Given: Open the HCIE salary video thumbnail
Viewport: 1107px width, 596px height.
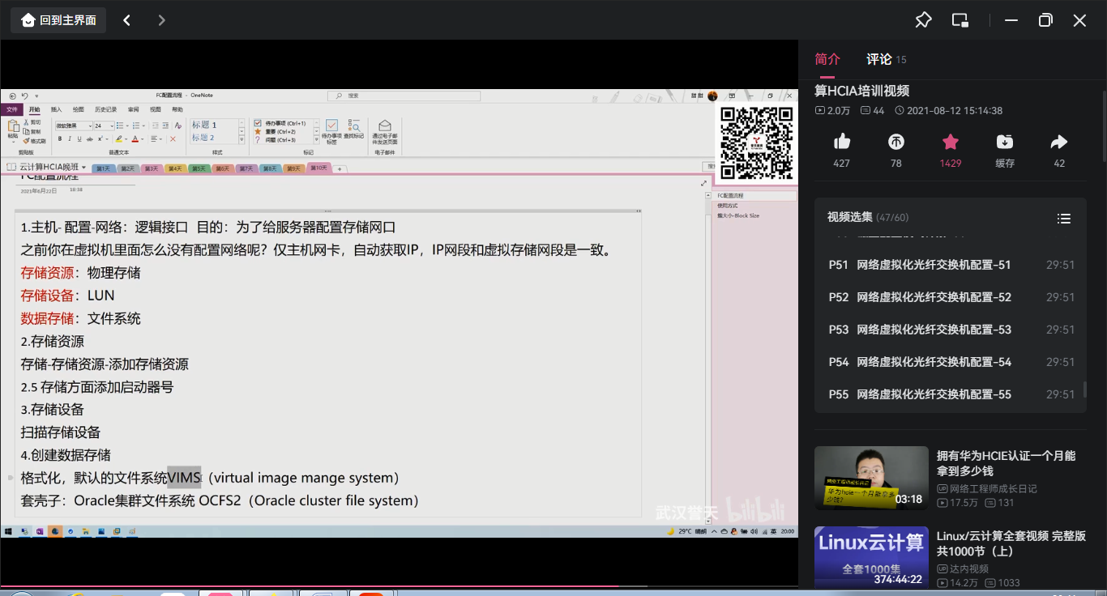Looking at the screenshot, I should (871, 478).
